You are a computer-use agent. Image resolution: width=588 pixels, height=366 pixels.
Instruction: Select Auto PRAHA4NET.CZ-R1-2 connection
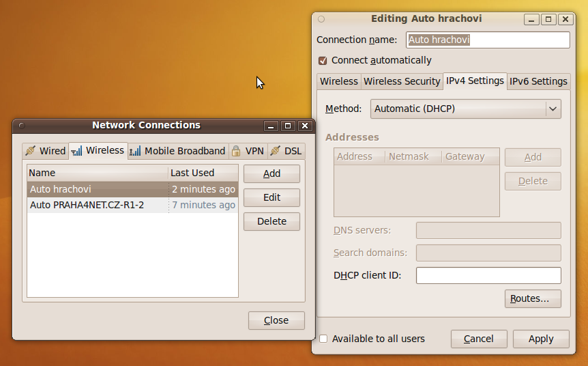(87, 205)
